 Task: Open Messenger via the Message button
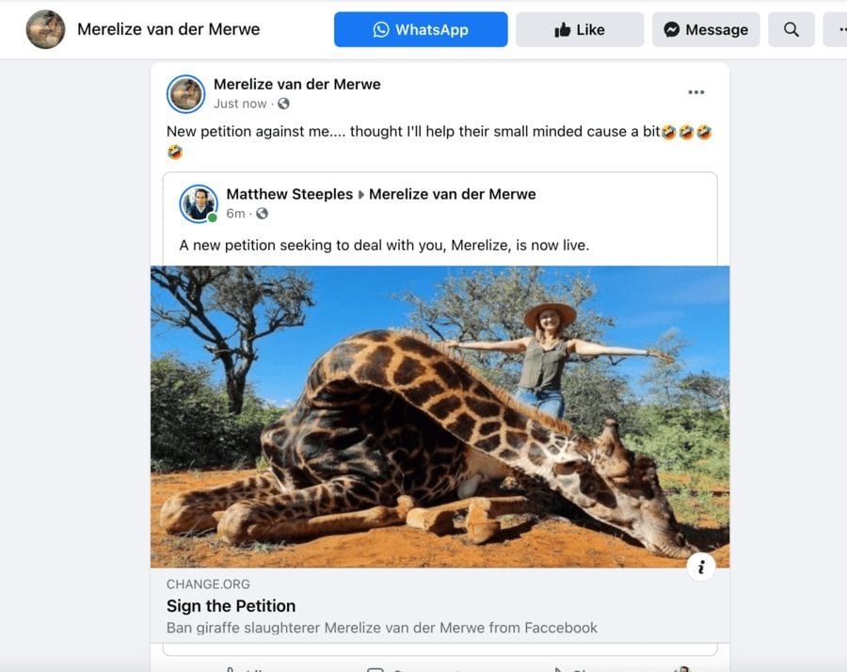pyautogui.click(x=706, y=30)
